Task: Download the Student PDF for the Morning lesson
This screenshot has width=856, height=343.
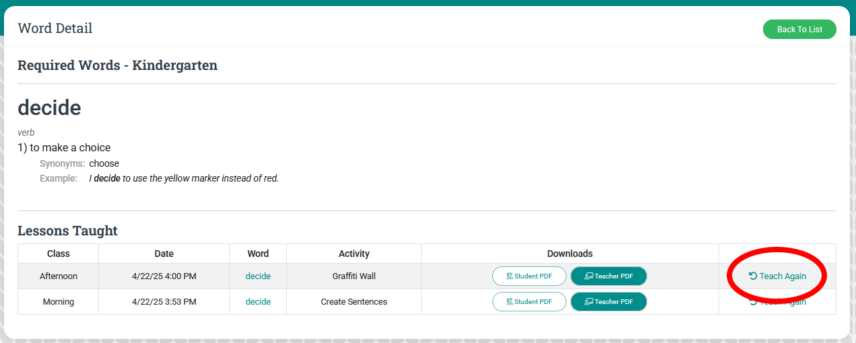Action: [529, 302]
